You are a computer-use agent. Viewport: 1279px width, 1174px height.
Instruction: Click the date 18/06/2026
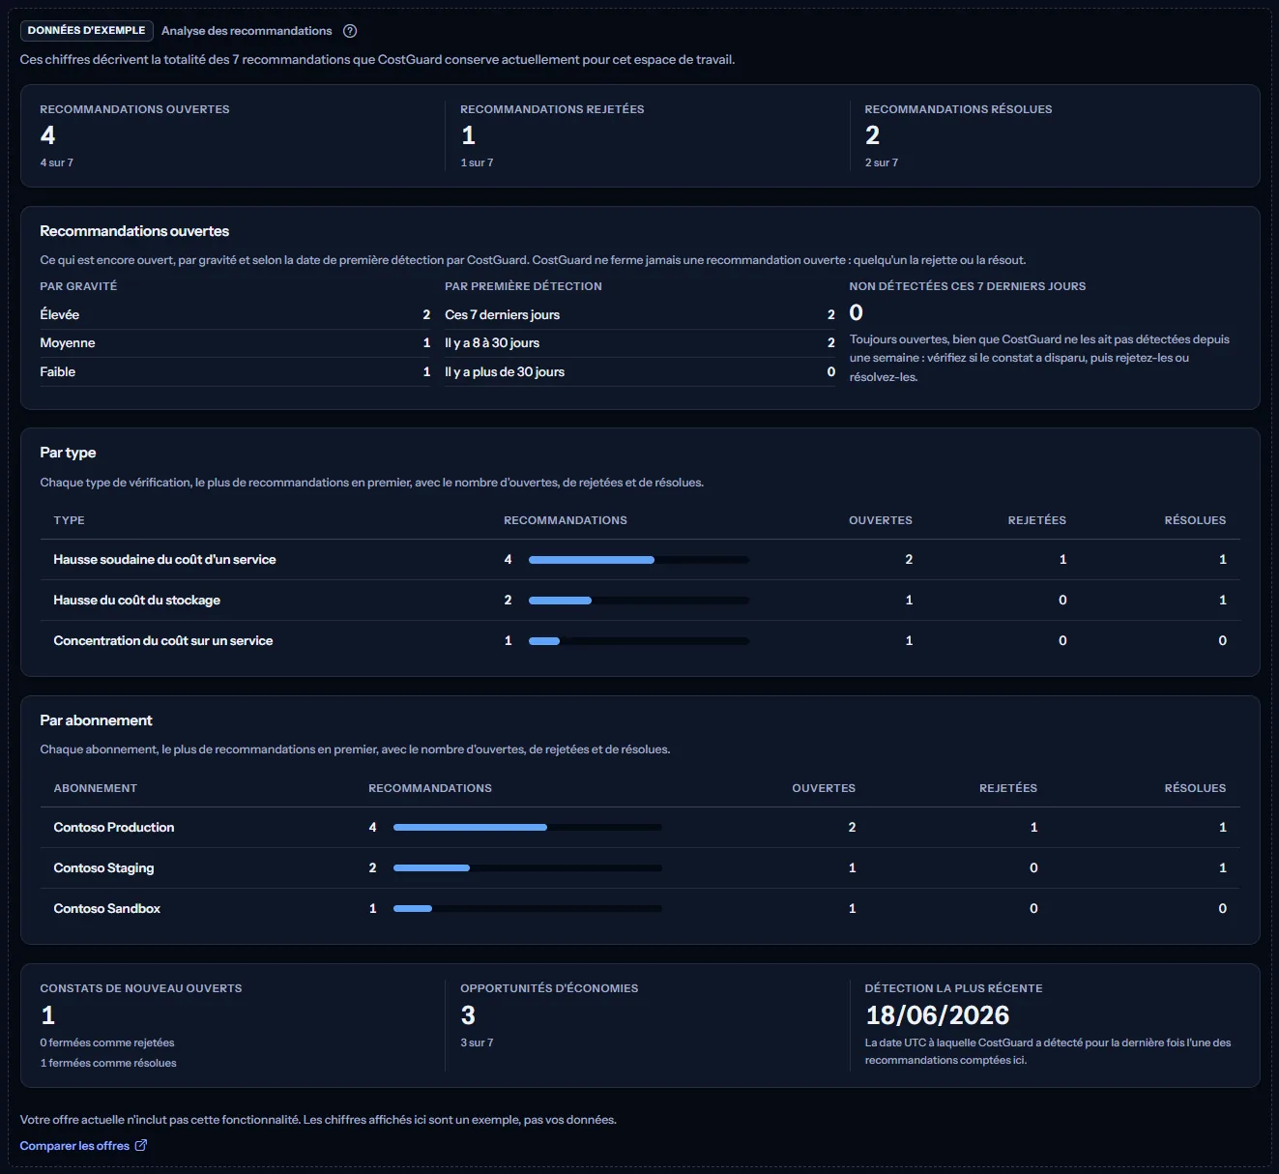click(x=937, y=1015)
